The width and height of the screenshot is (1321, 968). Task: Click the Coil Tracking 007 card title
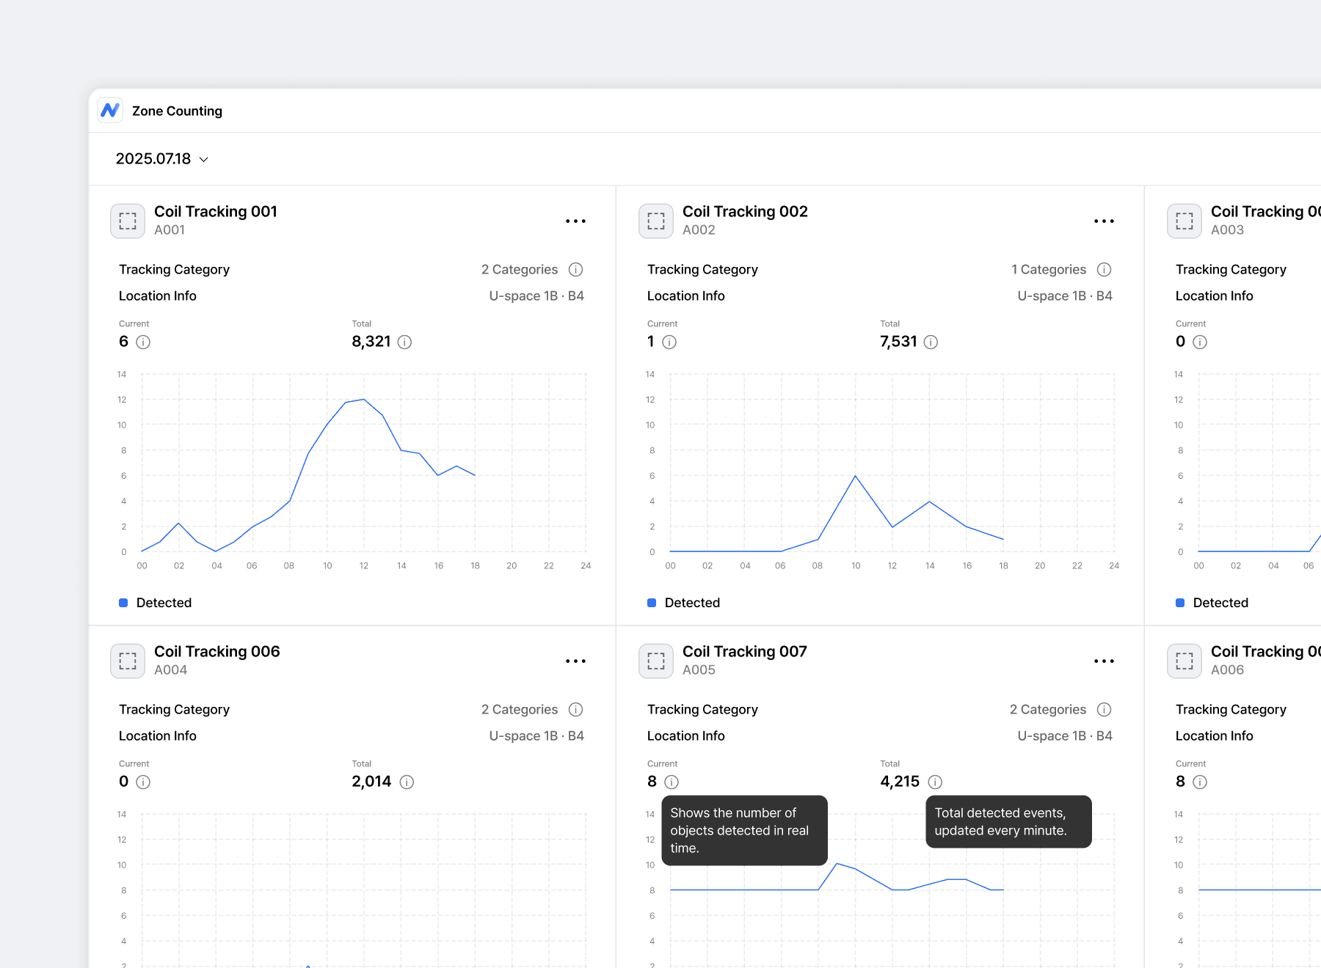click(x=744, y=652)
